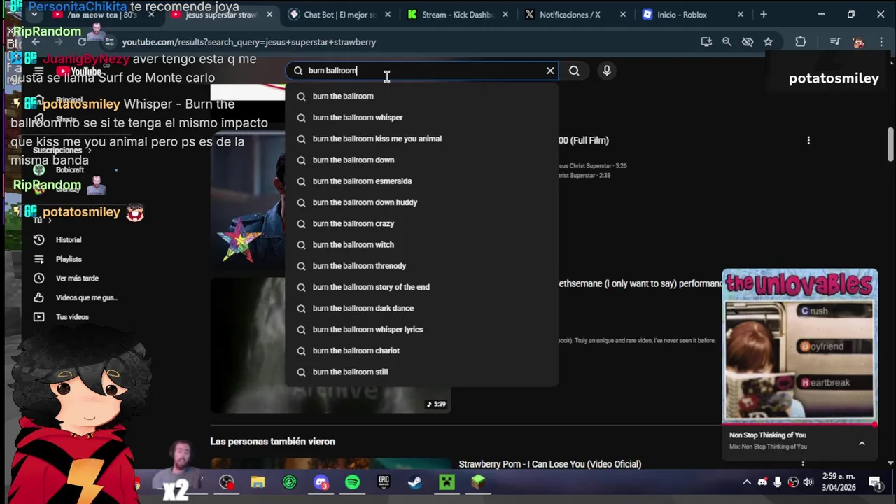Click the YouTube search magnifier button
896x504 pixels.
(x=574, y=71)
